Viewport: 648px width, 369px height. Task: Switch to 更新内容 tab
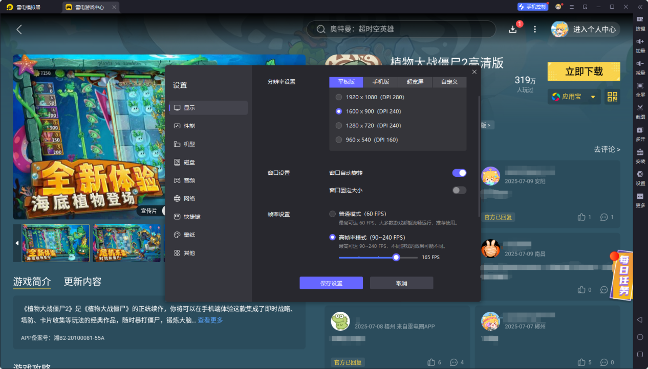point(82,282)
